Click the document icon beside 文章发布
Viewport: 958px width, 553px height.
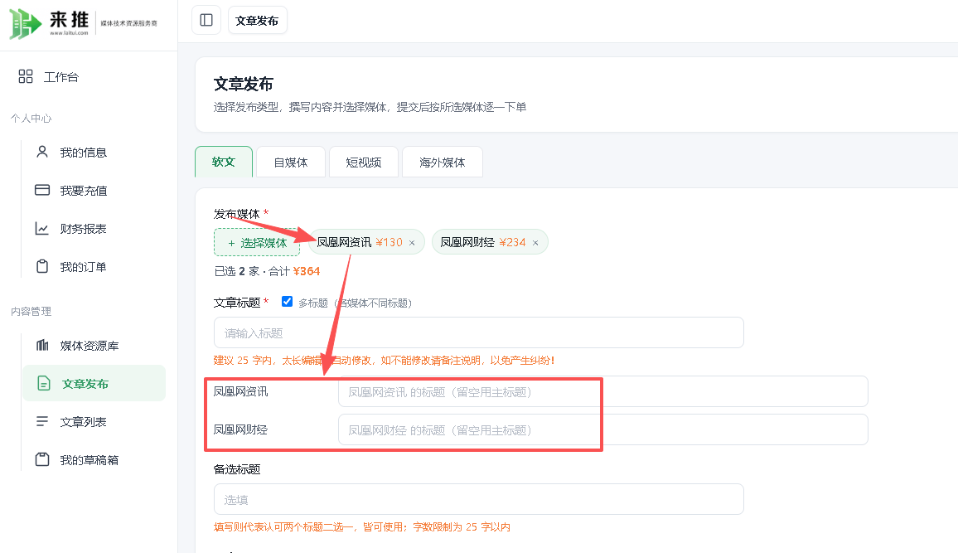point(43,383)
